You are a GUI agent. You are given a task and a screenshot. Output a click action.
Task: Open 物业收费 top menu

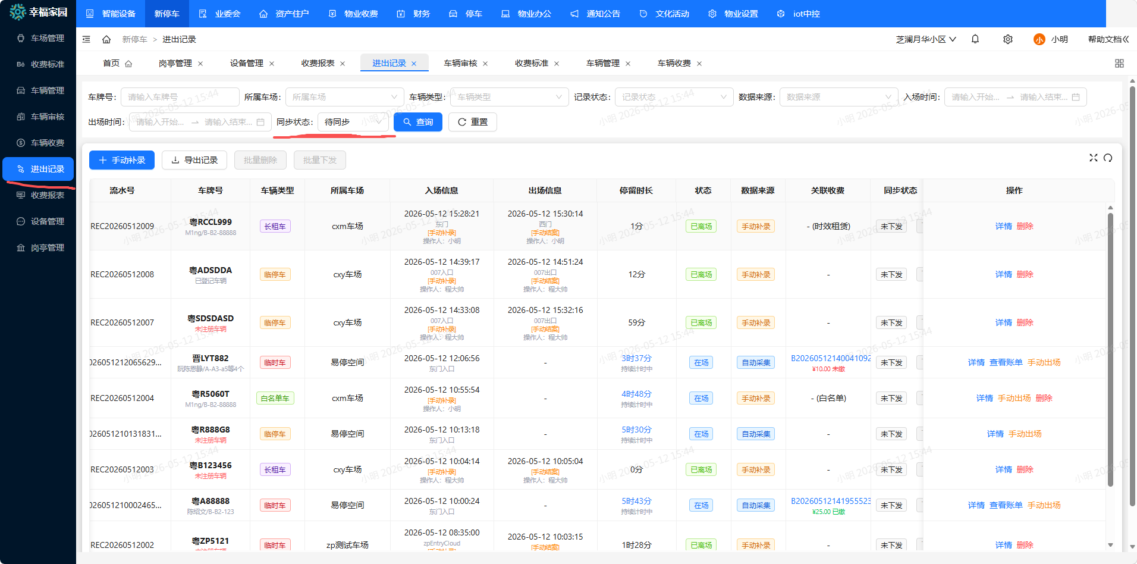(353, 14)
